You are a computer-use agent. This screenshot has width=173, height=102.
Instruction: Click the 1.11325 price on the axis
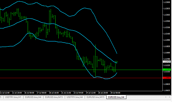coord(167,65)
